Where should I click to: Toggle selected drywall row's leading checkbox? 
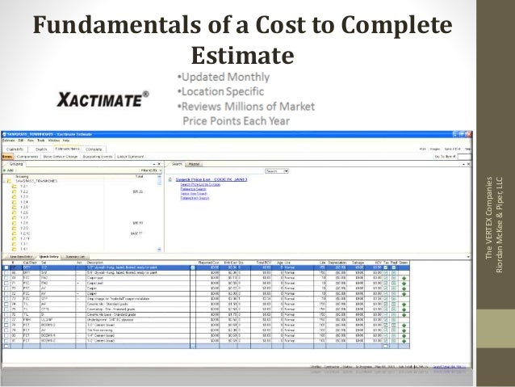tap(6, 267)
